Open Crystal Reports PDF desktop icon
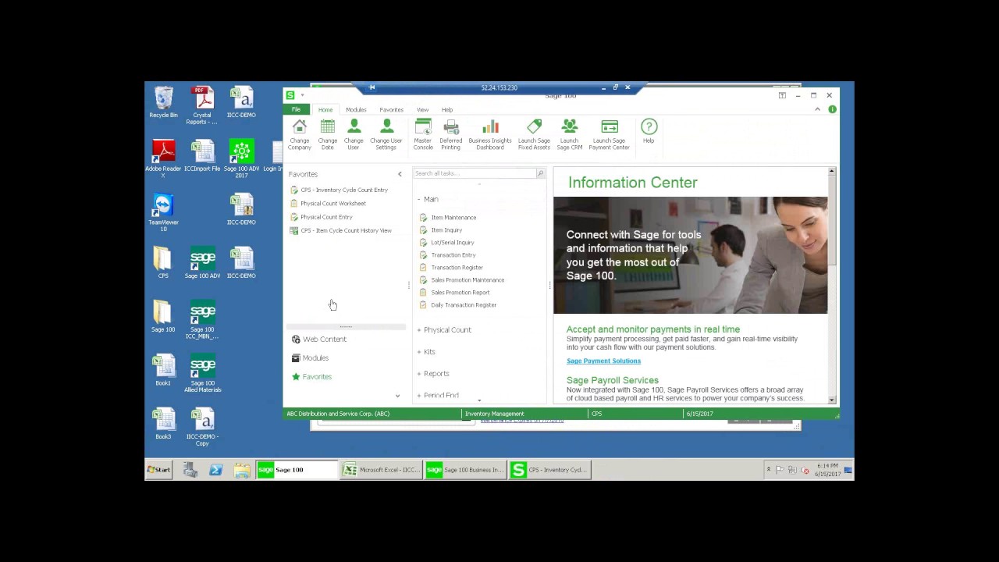Image resolution: width=999 pixels, height=562 pixels. 202,105
